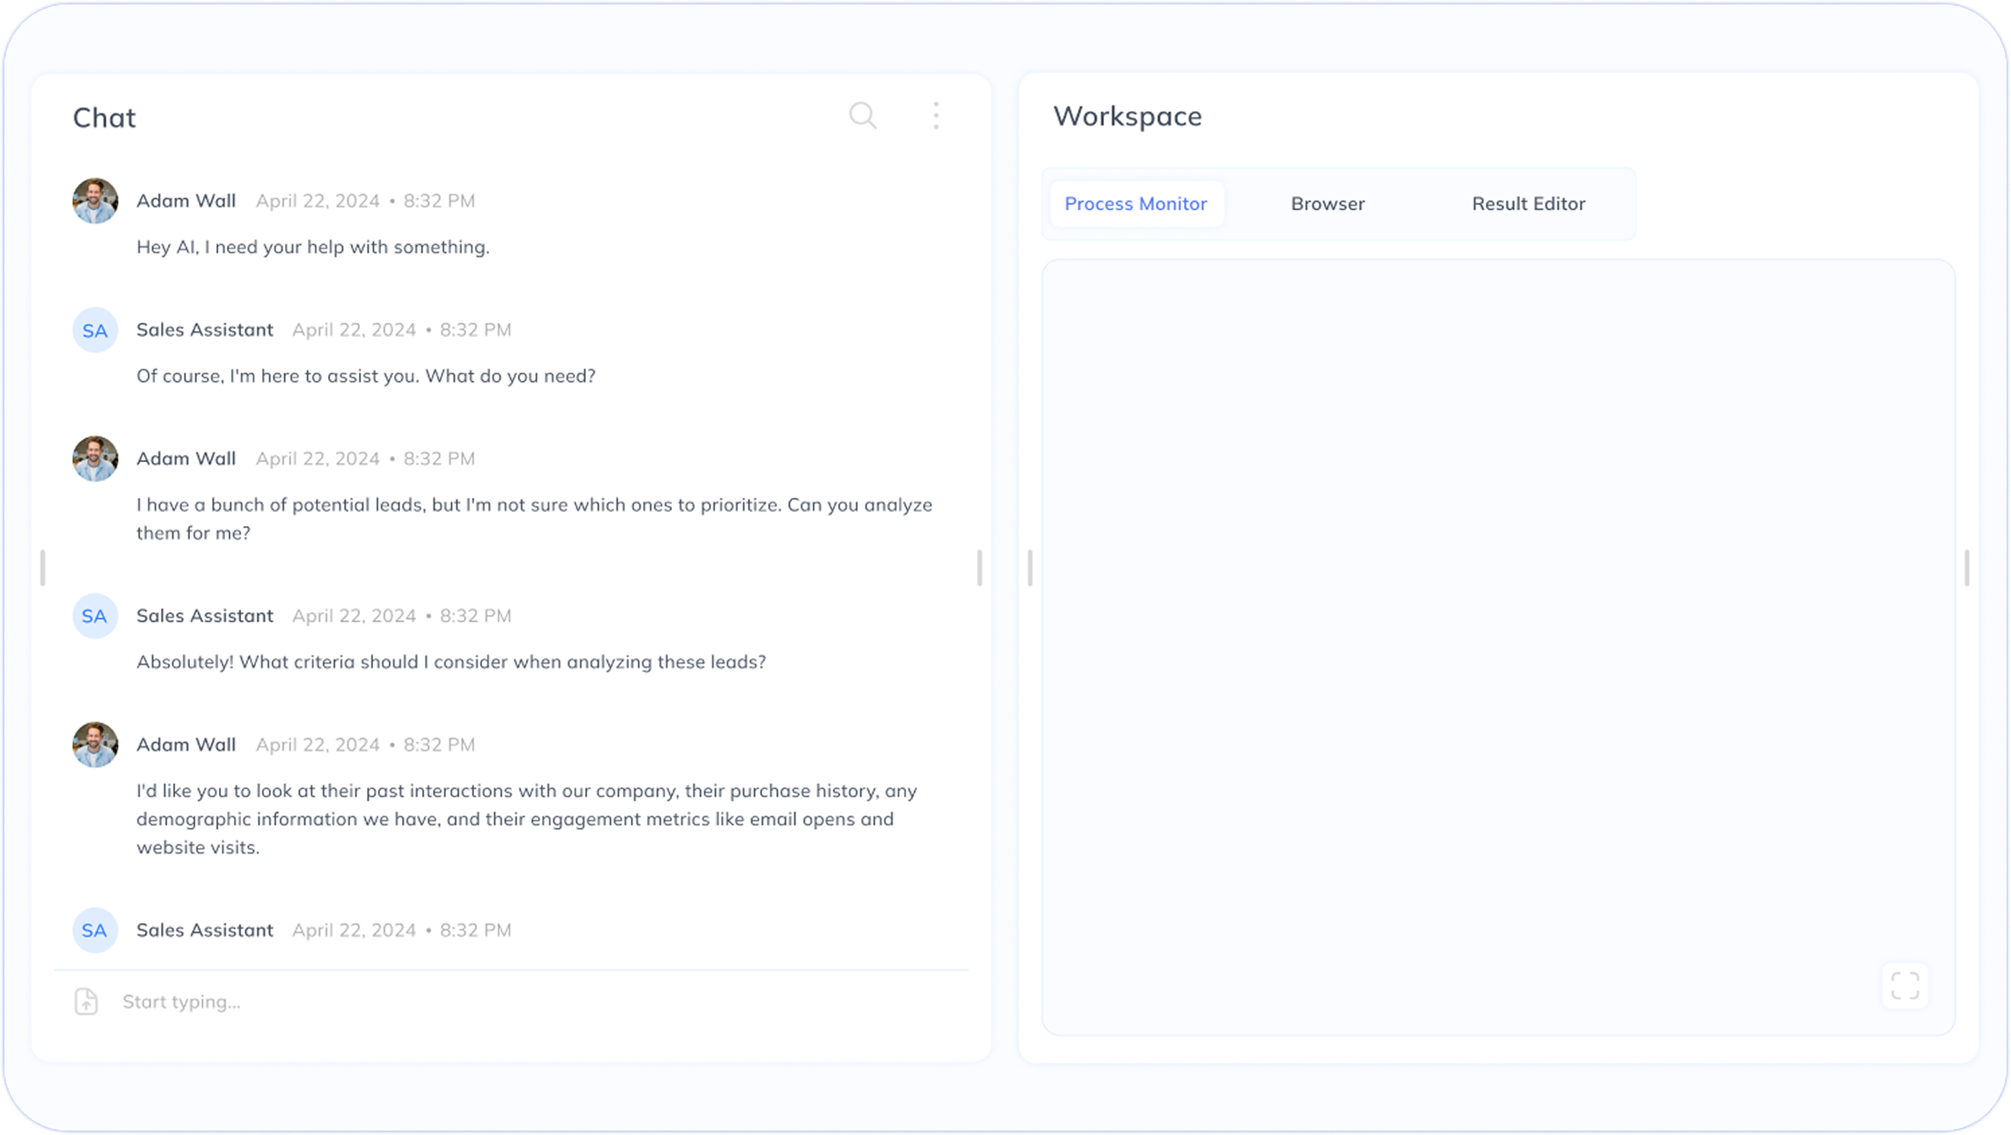Click the timestamp on the "Hey AI" message

[x=365, y=201]
